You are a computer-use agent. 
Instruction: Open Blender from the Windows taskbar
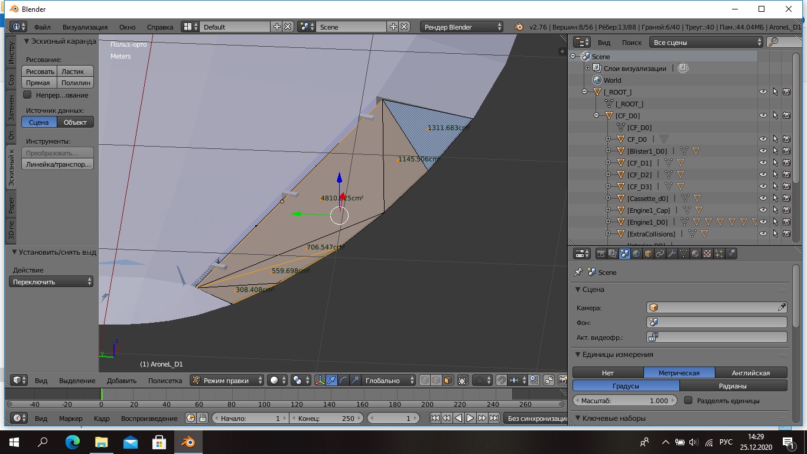click(x=188, y=442)
